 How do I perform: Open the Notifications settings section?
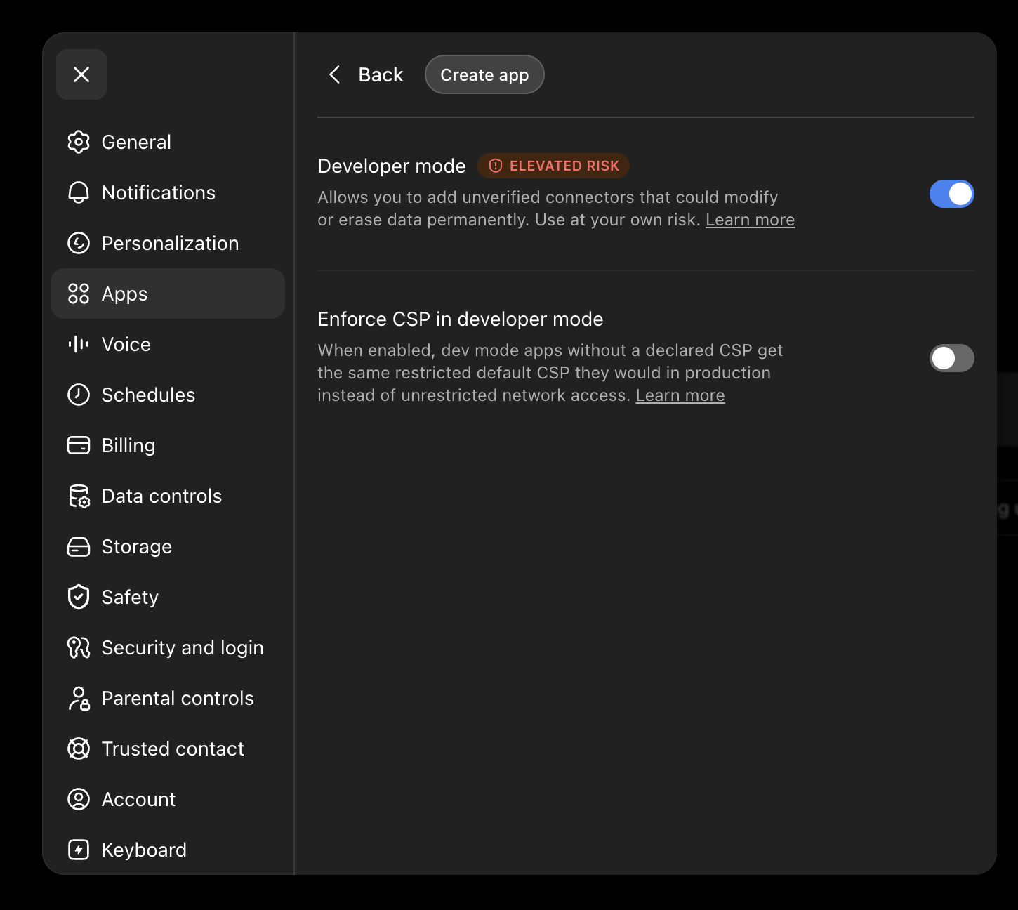(x=168, y=192)
